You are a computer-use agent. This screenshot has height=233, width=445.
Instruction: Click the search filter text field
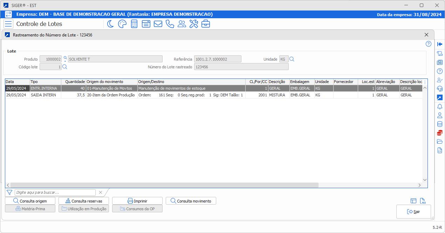click(55, 192)
